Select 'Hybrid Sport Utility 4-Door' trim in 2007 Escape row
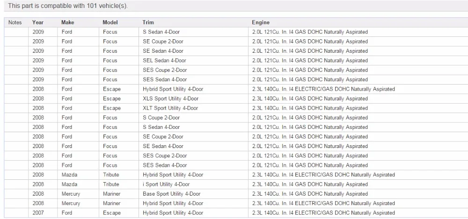Screen dimensions: 468x219 [x=173, y=213]
